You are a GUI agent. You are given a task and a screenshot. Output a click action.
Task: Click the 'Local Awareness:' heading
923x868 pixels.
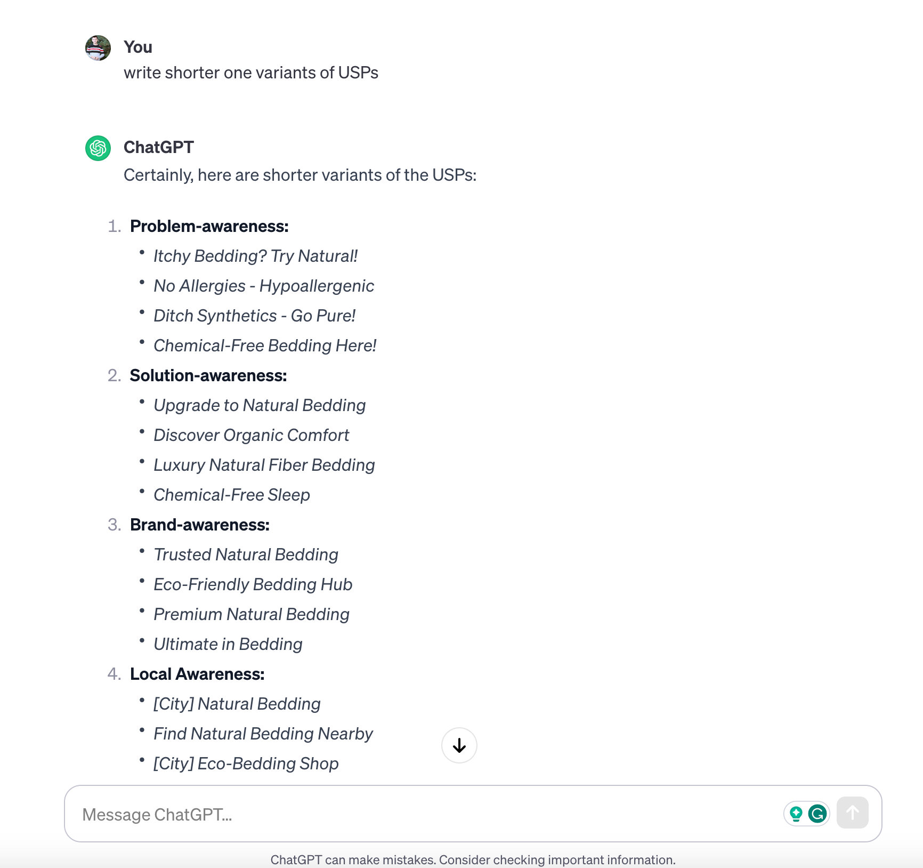point(197,674)
